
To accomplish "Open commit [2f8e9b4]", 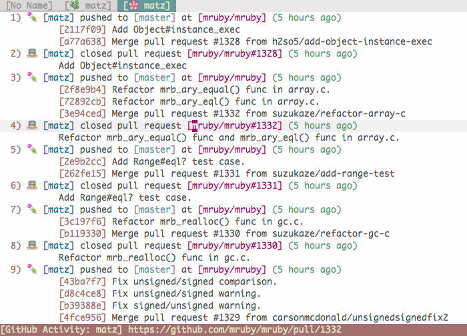I will click(83, 89).
